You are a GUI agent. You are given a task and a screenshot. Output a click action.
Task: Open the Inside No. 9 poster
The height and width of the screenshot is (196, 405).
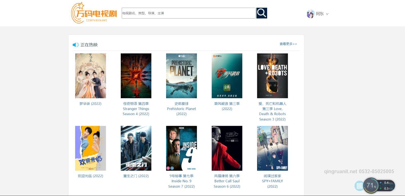coord(181,148)
